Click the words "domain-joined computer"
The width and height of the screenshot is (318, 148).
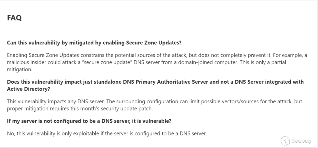point(182,62)
